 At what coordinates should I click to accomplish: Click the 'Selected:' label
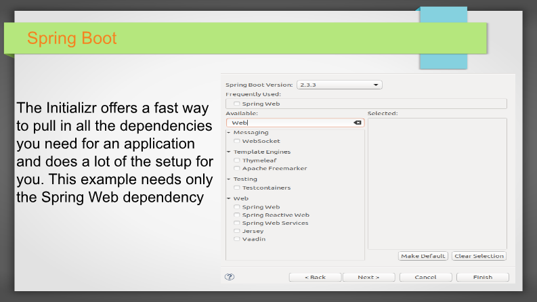click(383, 113)
